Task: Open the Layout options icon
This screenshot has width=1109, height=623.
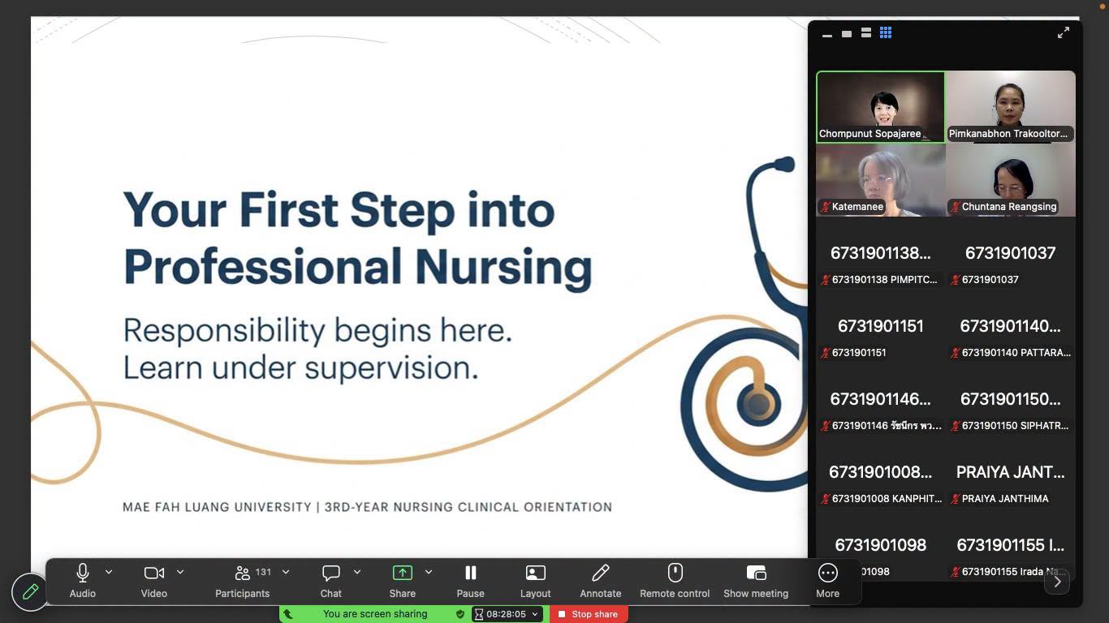Action: pyautogui.click(x=535, y=573)
